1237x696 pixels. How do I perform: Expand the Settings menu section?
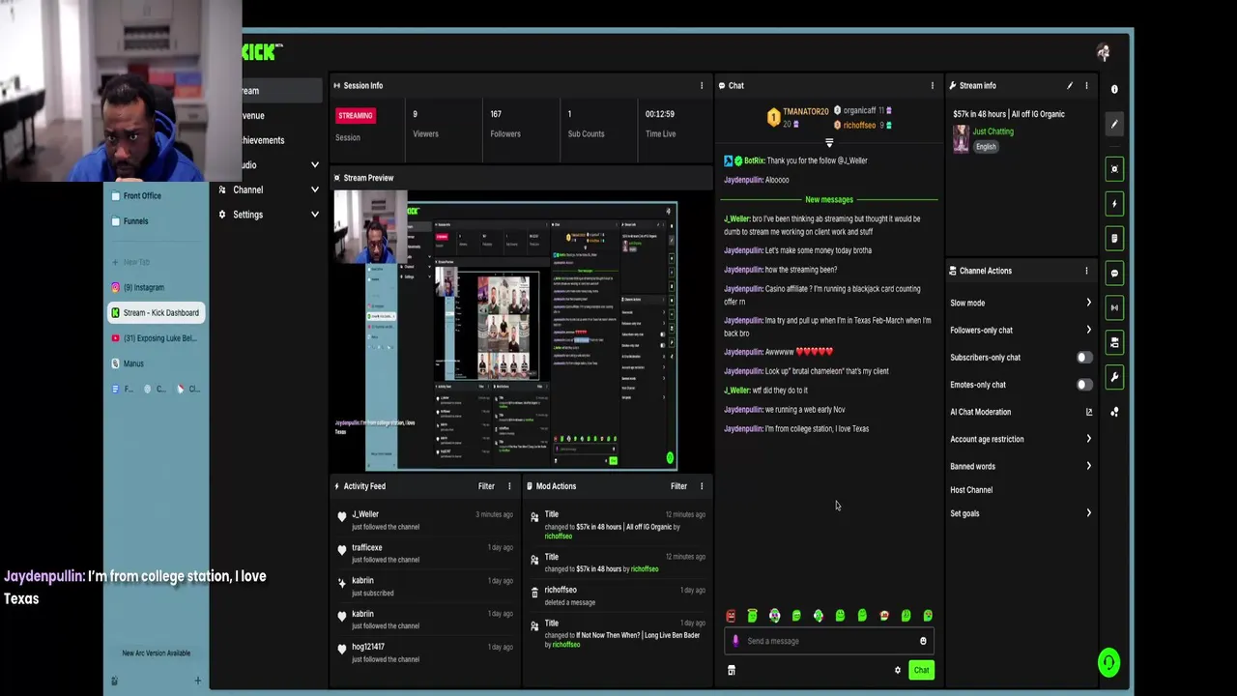[314, 215]
